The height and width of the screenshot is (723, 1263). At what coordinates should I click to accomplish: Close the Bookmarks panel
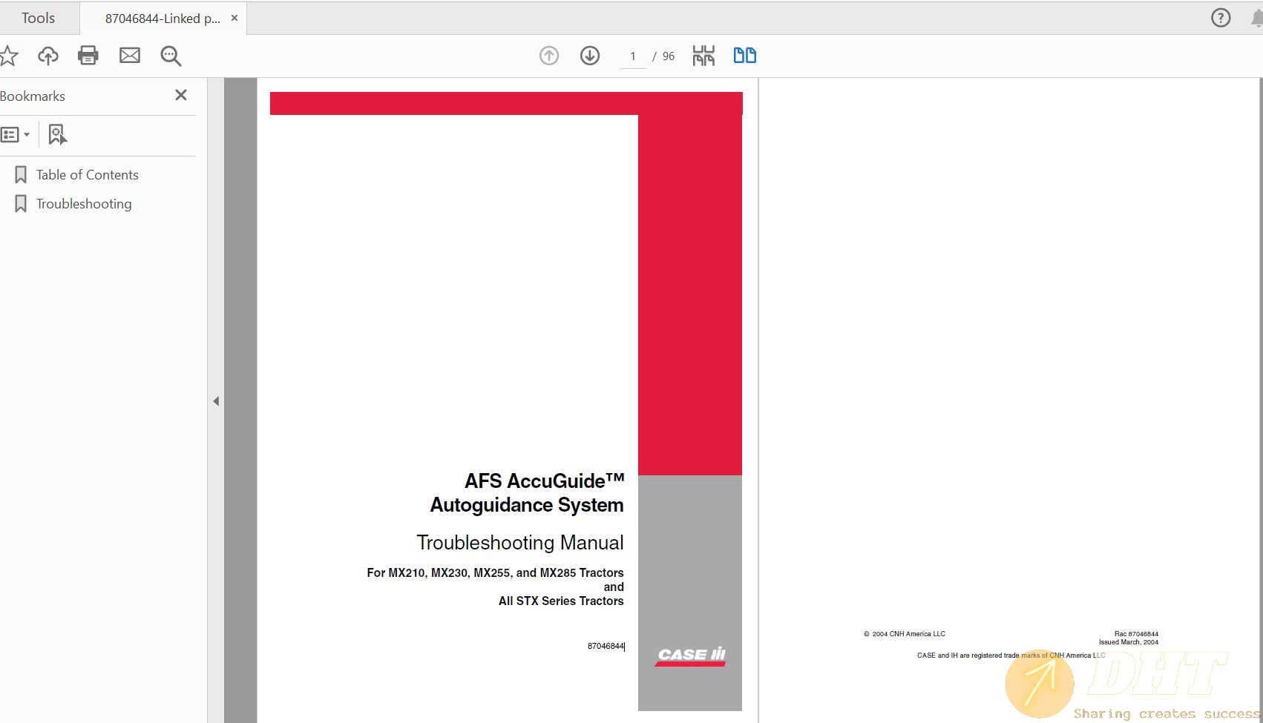click(180, 95)
